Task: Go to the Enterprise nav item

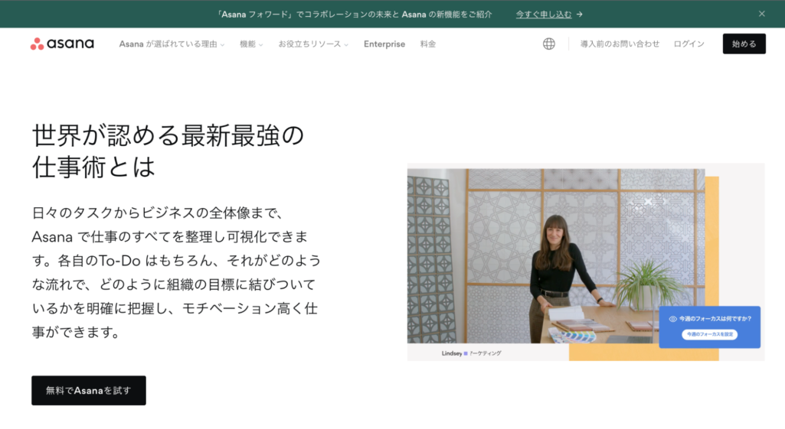Action: (x=384, y=44)
